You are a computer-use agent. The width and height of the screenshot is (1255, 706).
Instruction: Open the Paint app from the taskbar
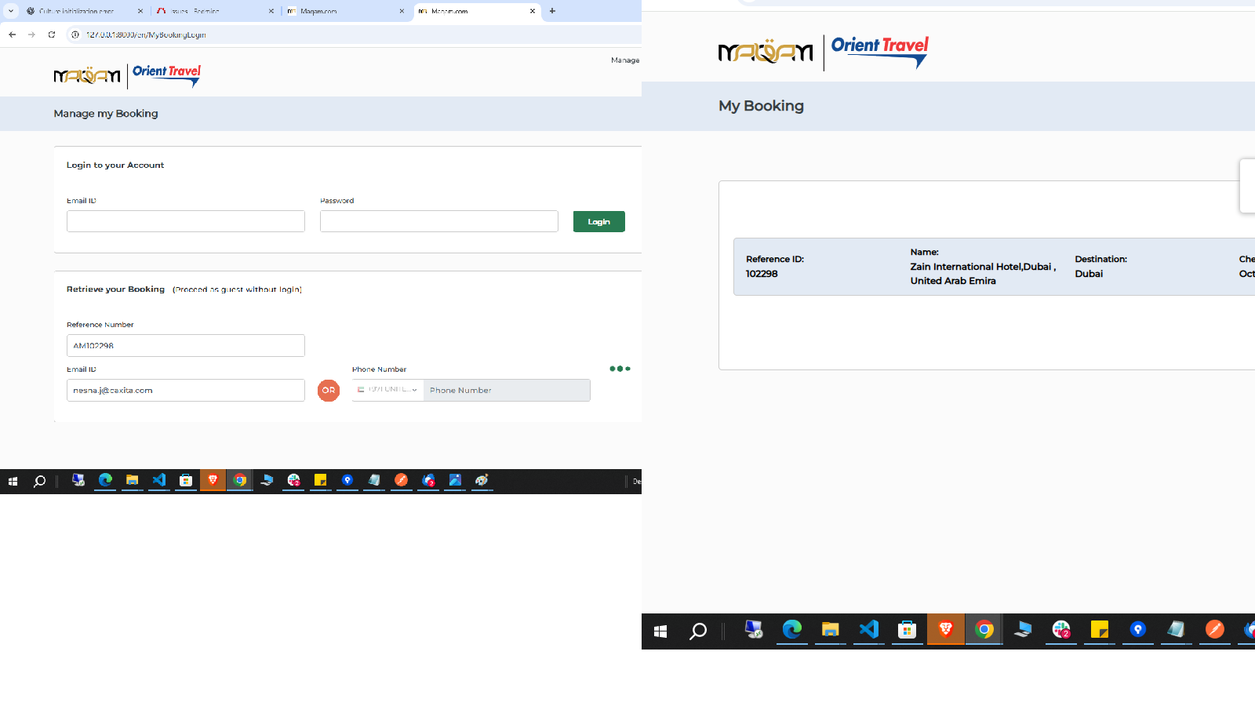click(x=482, y=480)
